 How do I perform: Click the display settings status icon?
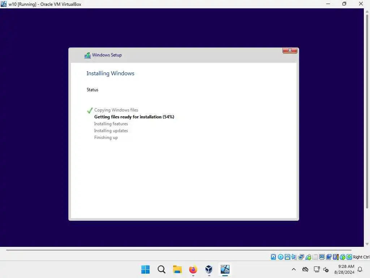point(322,257)
